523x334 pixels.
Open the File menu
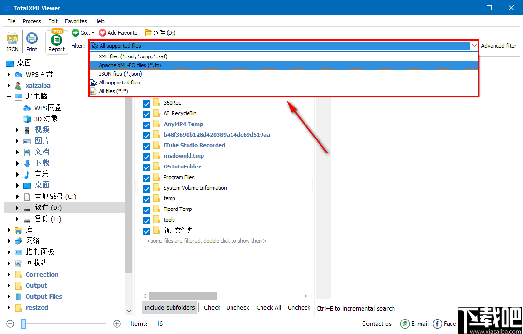point(11,21)
